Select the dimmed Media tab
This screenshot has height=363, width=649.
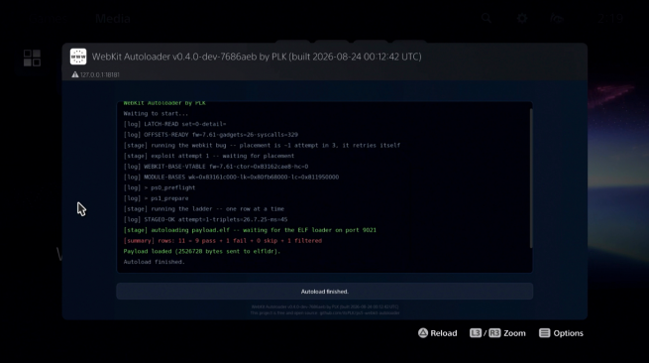[113, 19]
